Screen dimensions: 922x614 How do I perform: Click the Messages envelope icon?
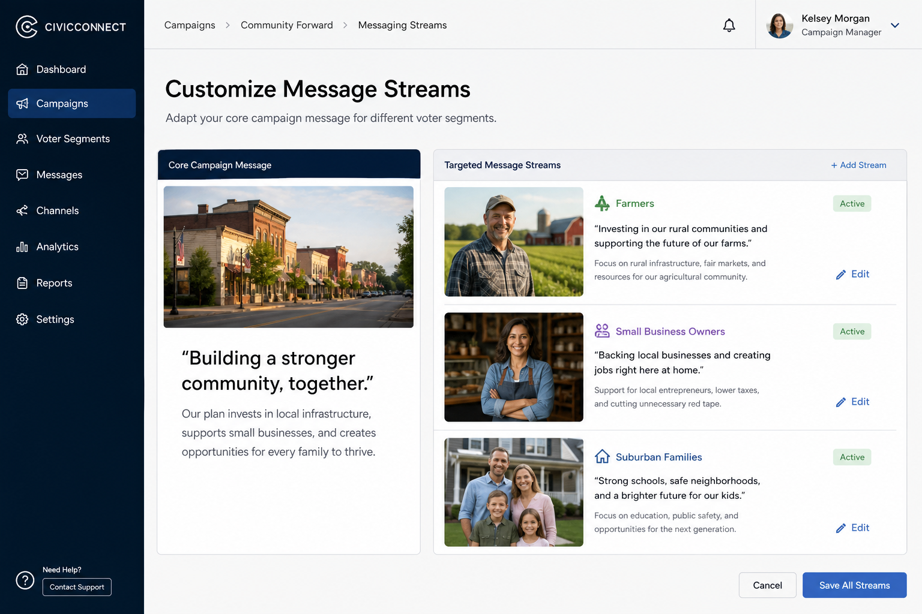point(22,174)
